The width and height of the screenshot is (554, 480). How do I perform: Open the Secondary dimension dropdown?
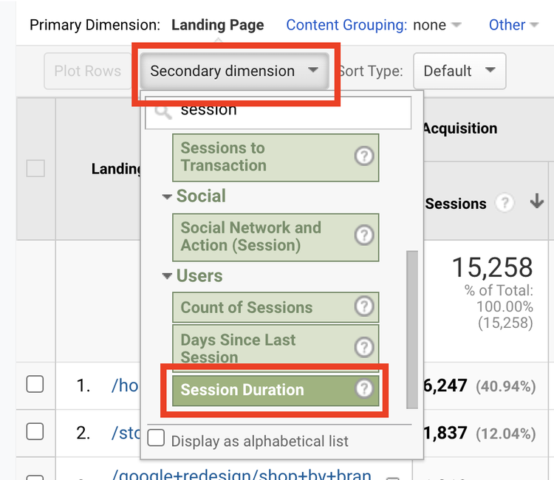coord(235,71)
